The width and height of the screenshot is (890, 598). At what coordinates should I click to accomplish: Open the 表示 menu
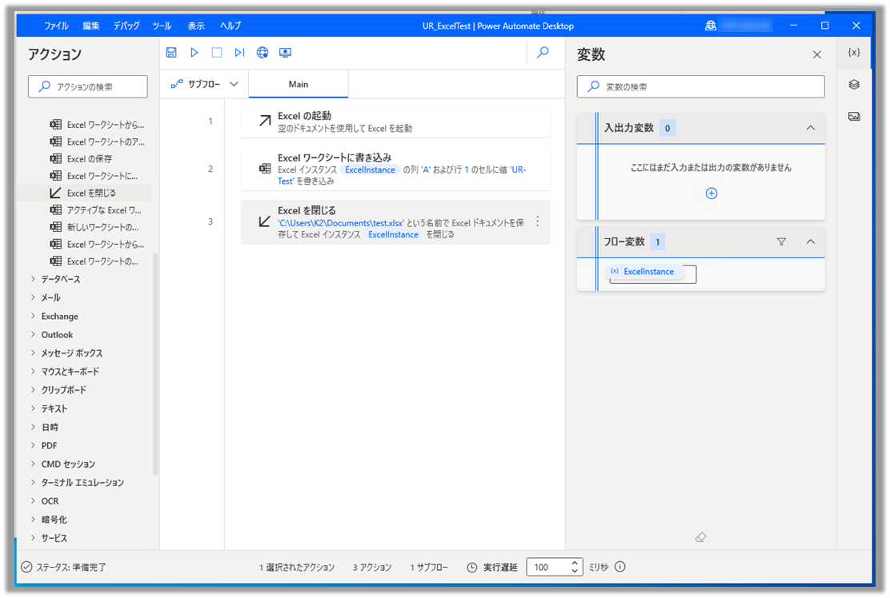click(196, 26)
